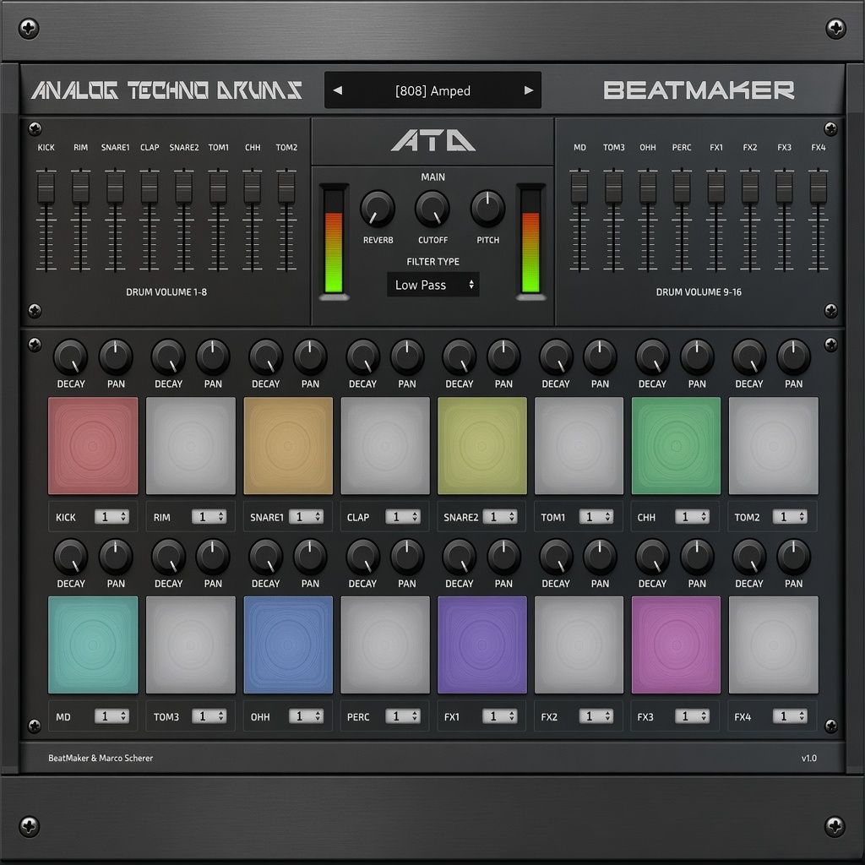Click the ATD logo in the main section
The height and width of the screenshot is (865, 865).
(433, 140)
